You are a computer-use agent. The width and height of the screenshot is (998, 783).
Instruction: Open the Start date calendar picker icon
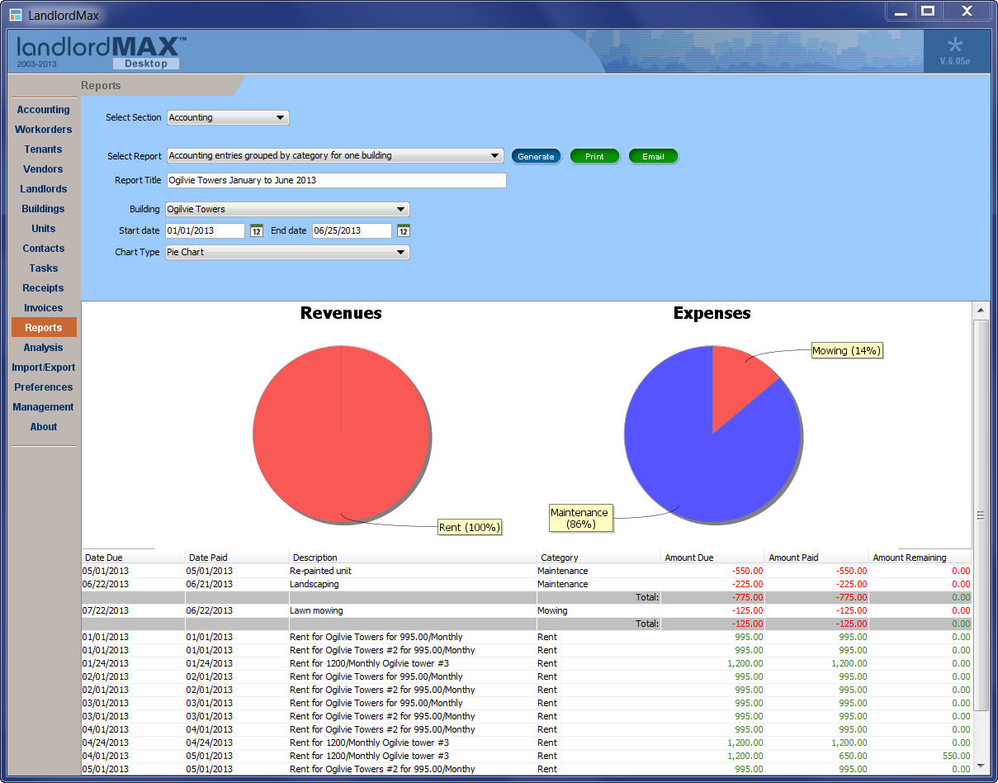click(256, 230)
